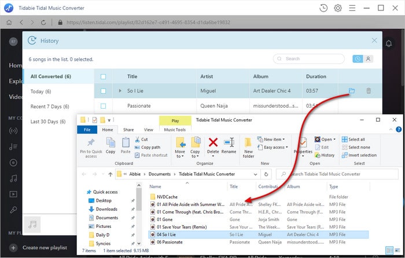Switch History to time view icon
The width and height of the screenshot is (405, 258).
tap(358, 59)
